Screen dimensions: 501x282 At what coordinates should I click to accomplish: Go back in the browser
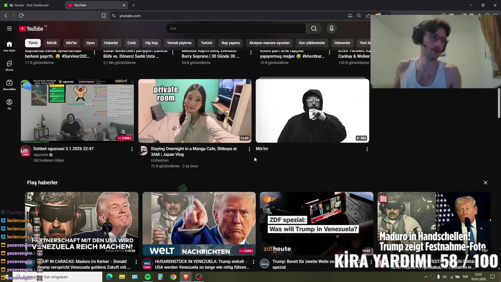click(5, 16)
